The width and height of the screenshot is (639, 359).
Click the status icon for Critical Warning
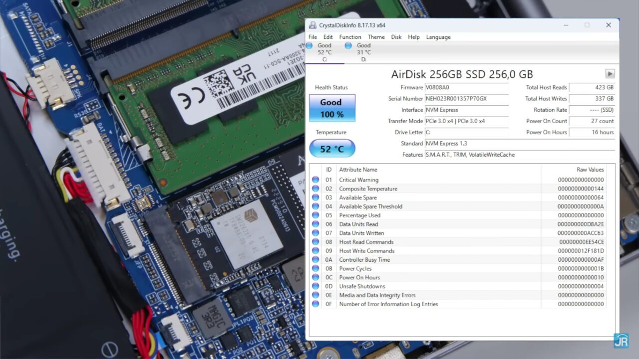click(x=316, y=180)
